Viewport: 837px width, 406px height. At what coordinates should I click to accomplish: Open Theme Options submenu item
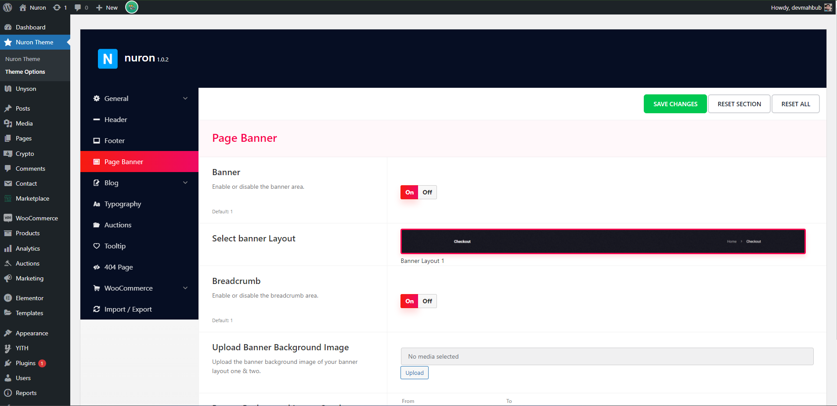(25, 72)
